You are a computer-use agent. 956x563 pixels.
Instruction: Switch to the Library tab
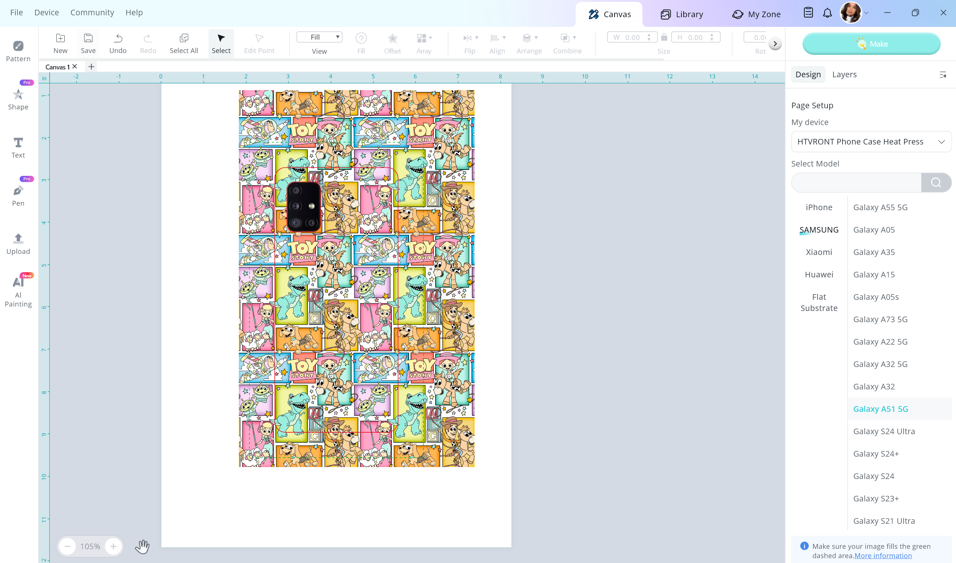(x=682, y=15)
